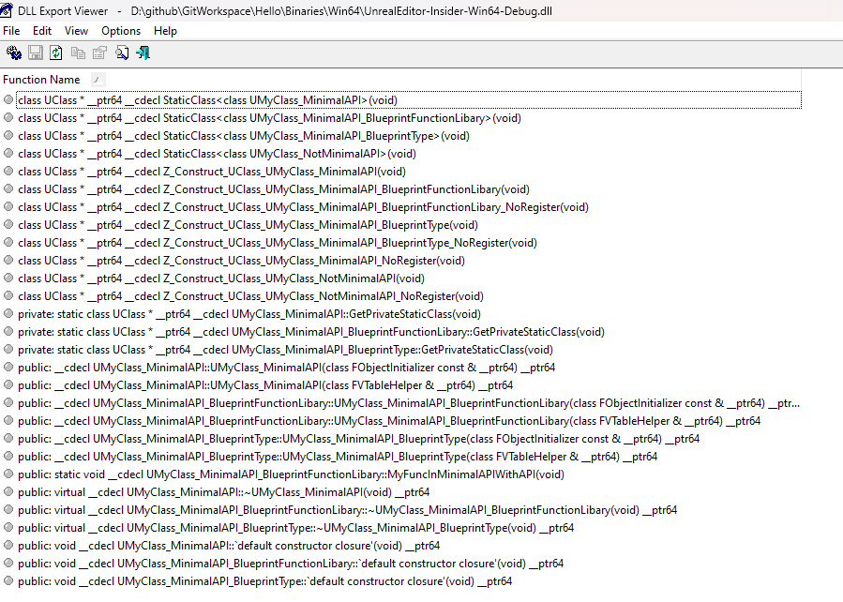This screenshot has height=602, width=843.
Task: Open the View menu
Action: [77, 31]
